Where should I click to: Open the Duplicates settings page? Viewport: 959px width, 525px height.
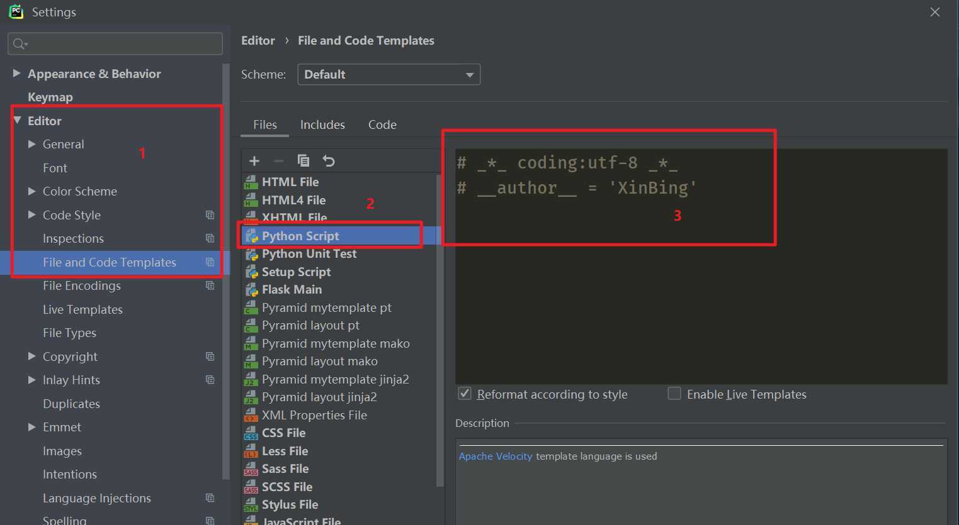pos(71,404)
